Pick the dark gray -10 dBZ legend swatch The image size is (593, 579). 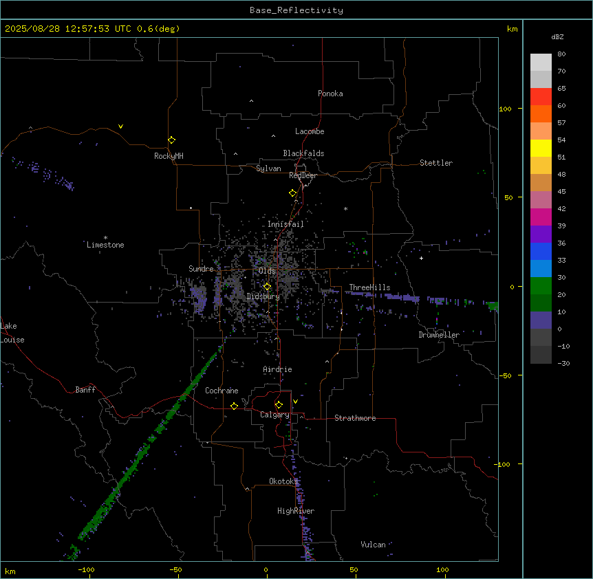point(541,355)
